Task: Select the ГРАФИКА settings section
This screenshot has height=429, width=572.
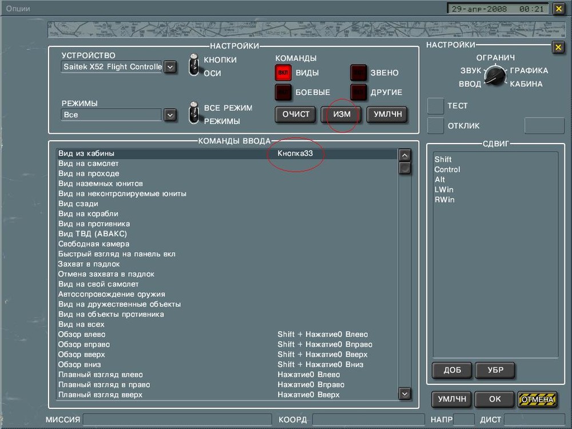Action: (x=529, y=71)
